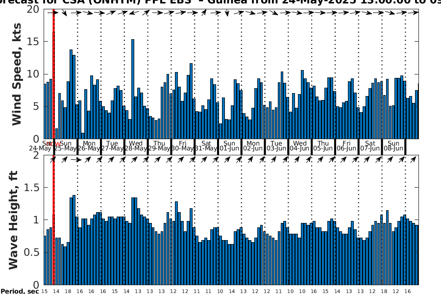
Task: Click the '03-Jun' date label
Action: click(276, 148)
